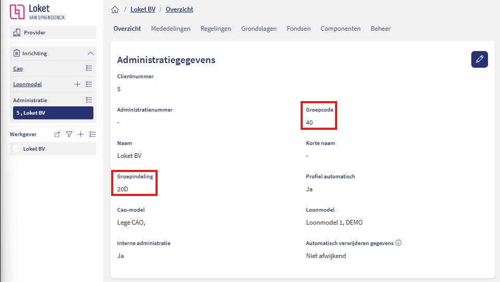Click the small icon left of Loket BV employer

pos(17,149)
